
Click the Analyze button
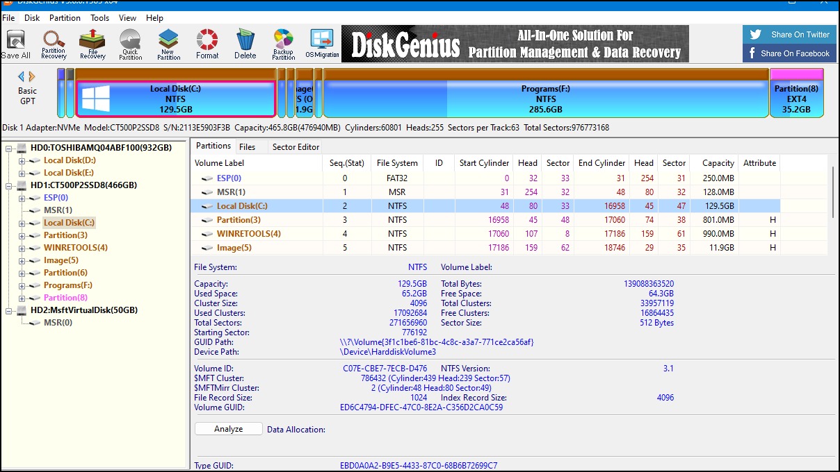click(228, 429)
